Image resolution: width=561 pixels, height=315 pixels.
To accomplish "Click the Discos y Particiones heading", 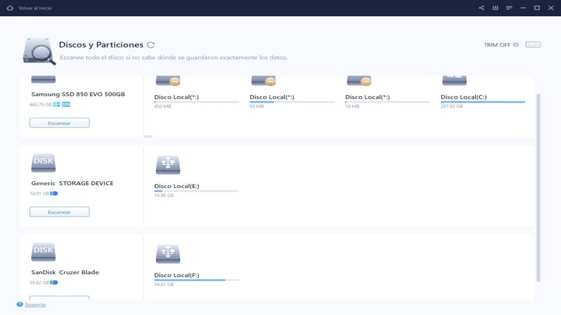I will coord(101,45).
